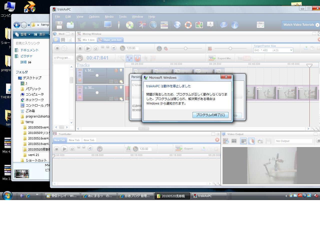Click the Save floppy disk icon in trakAxPC toolbar
The width and height of the screenshot is (320, 225).
(x=59, y=25)
